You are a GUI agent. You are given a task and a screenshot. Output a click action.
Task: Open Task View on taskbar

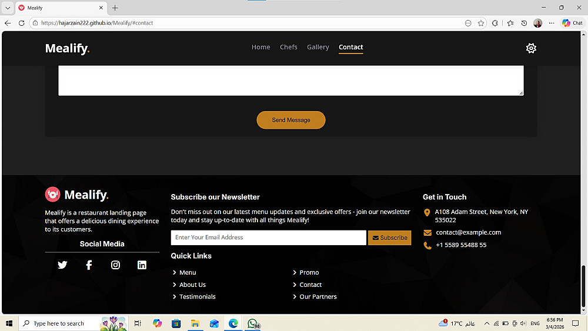point(138,323)
